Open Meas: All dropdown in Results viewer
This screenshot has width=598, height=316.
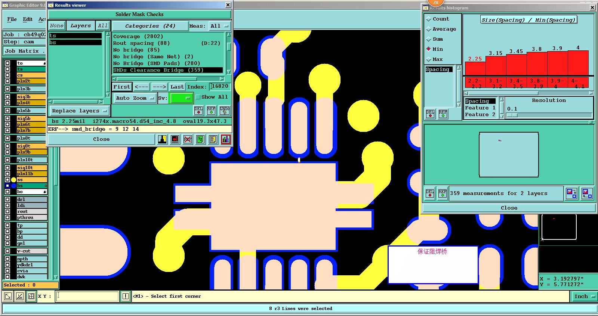[219, 26]
